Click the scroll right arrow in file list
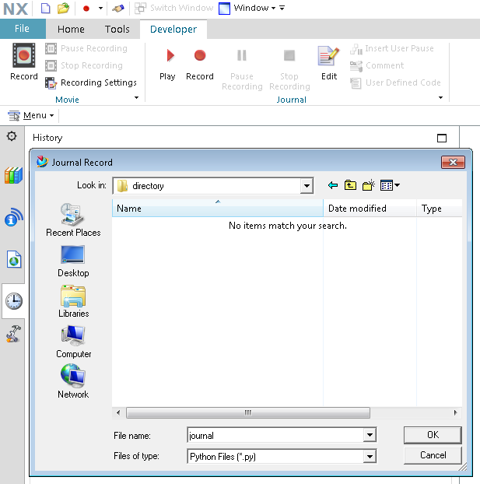Image resolution: width=480 pixels, height=484 pixels. tap(455, 412)
